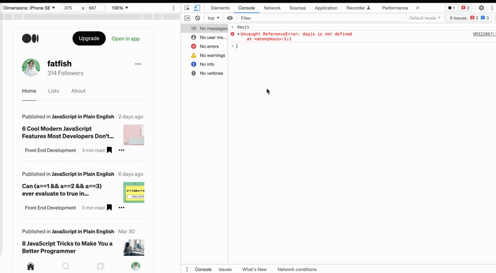Open search from bottom navigation bar

(x=66, y=266)
